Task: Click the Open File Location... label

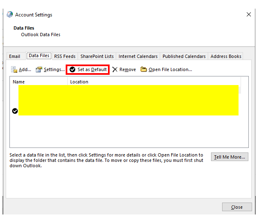Action: click(170, 69)
